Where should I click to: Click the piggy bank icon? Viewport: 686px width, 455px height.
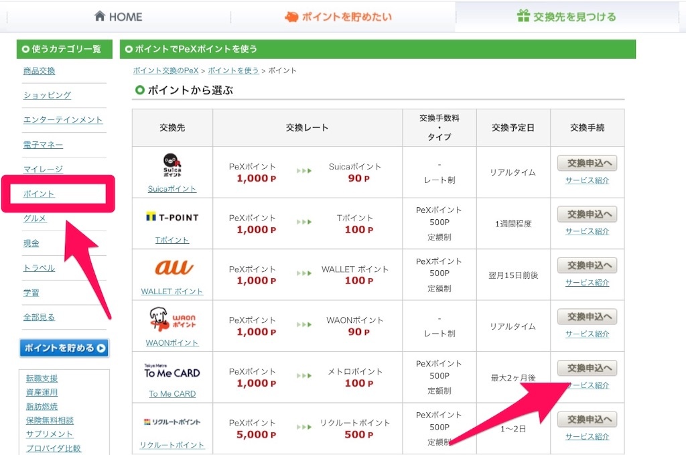tap(291, 17)
